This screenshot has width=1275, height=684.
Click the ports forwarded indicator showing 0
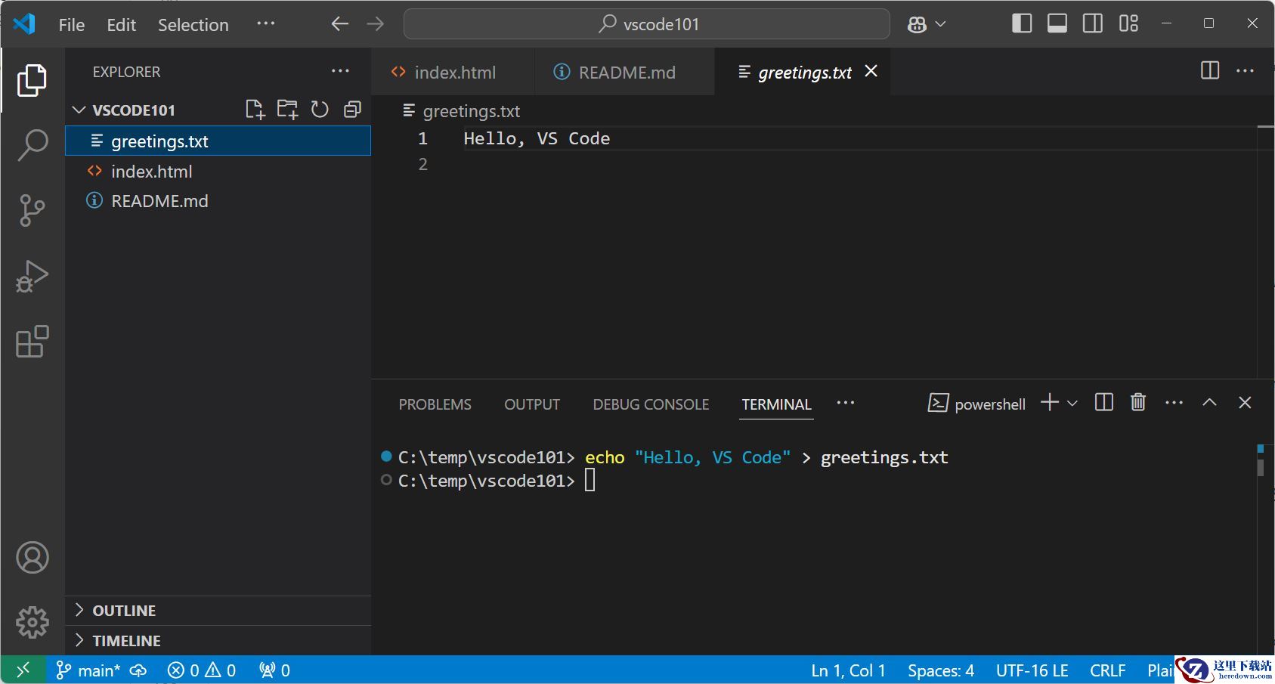[274, 670]
